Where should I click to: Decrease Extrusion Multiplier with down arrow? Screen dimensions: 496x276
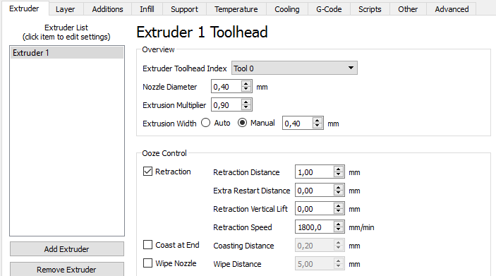(246, 107)
